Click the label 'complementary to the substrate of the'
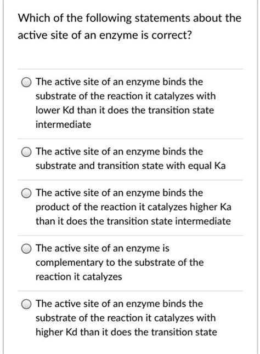The height and width of the screenshot is (354, 260). click(120, 262)
